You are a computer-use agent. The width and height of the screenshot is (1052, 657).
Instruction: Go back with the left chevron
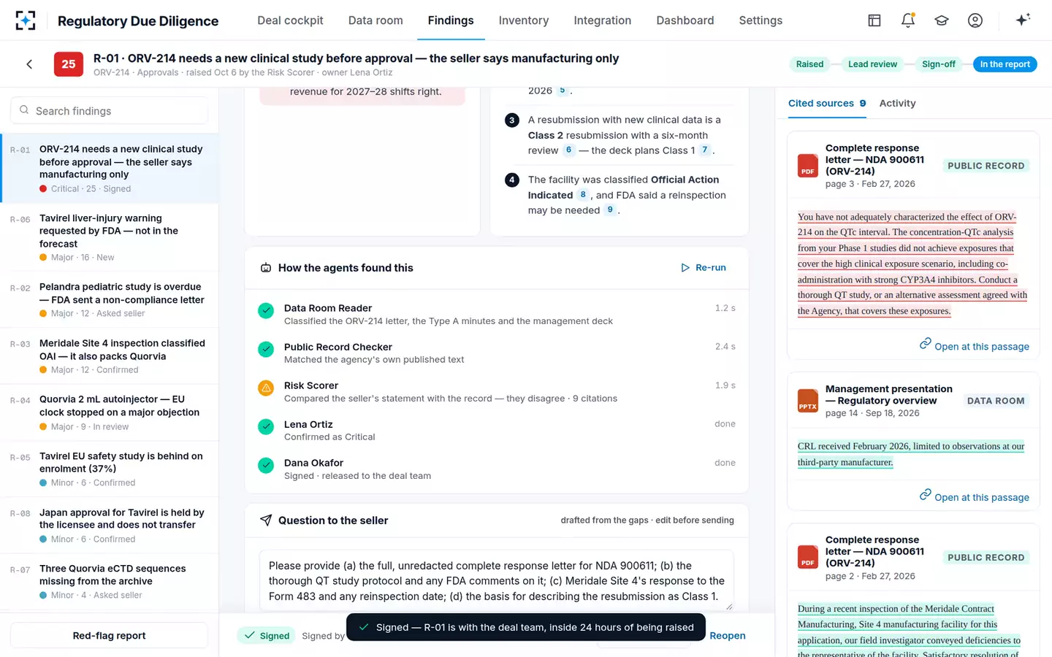tap(29, 64)
